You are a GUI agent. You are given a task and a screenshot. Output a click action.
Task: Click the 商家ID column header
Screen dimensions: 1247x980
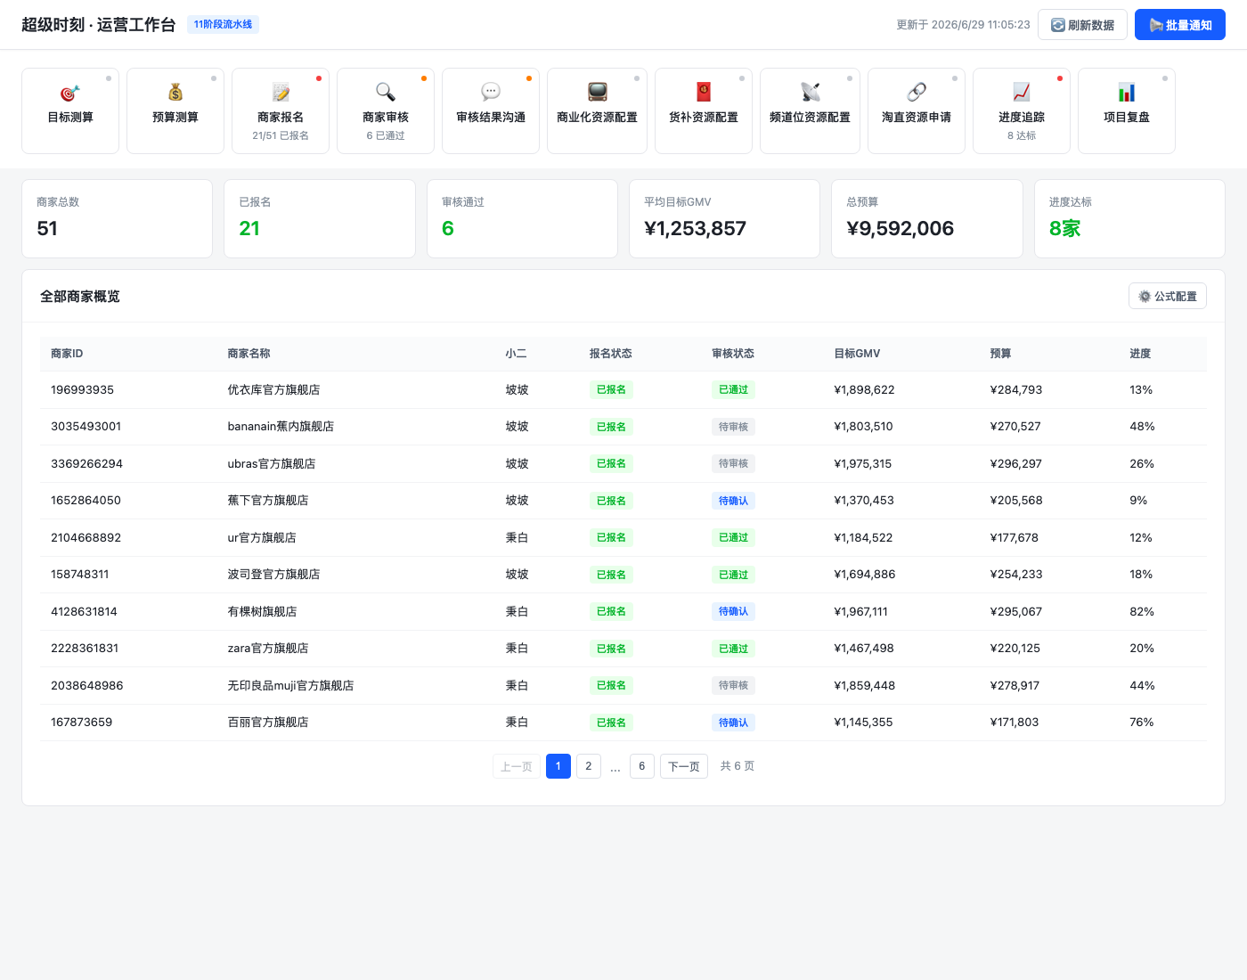pyautogui.click(x=67, y=354)
